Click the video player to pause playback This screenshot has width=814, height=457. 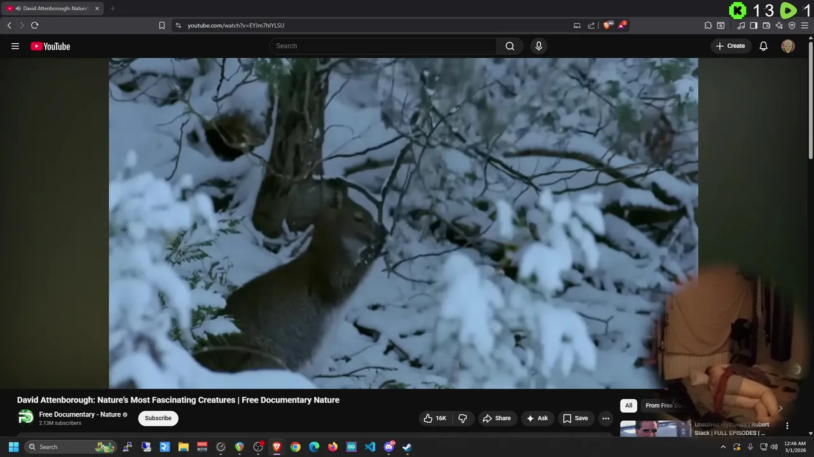403,223
